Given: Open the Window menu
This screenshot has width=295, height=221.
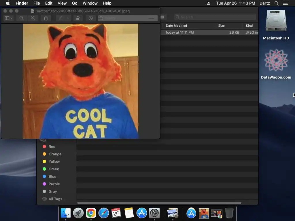Looking at the screenshot, I should (90, 3).
